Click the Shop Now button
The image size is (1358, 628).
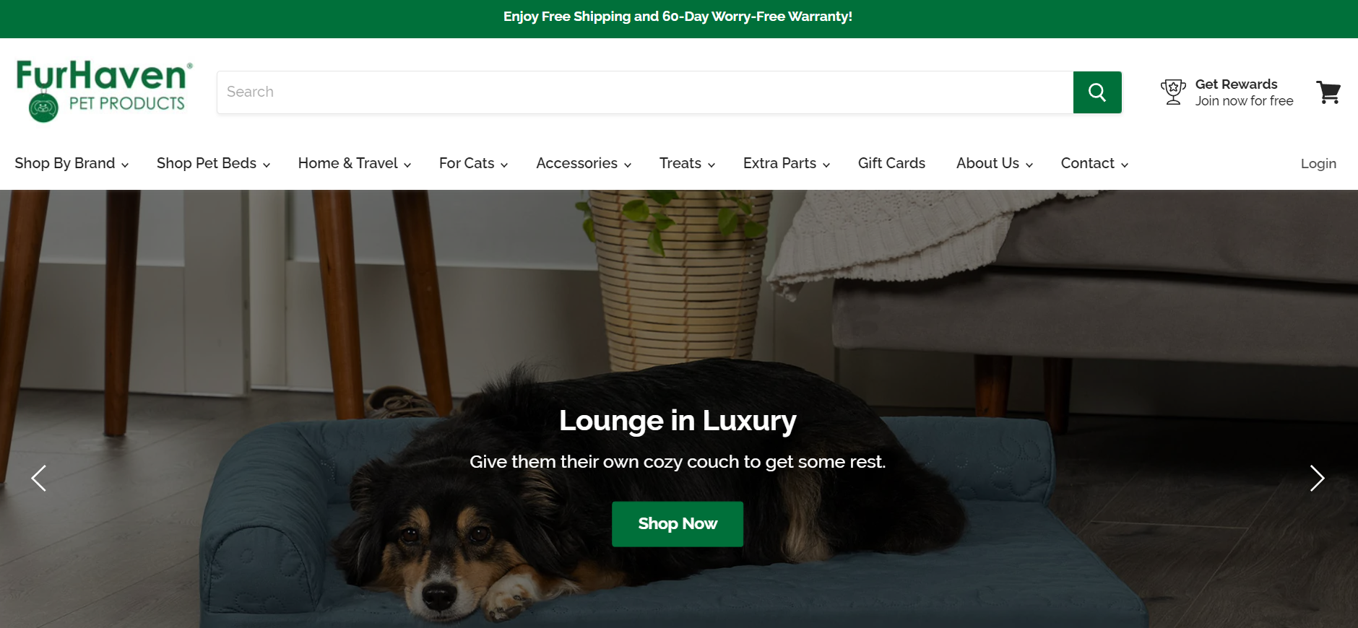(x=678, y=524)
